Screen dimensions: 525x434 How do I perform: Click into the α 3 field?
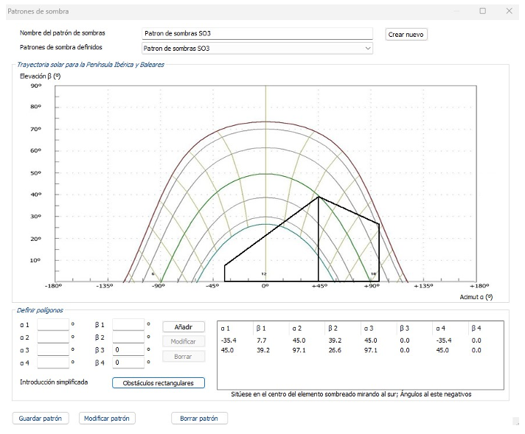52,350
